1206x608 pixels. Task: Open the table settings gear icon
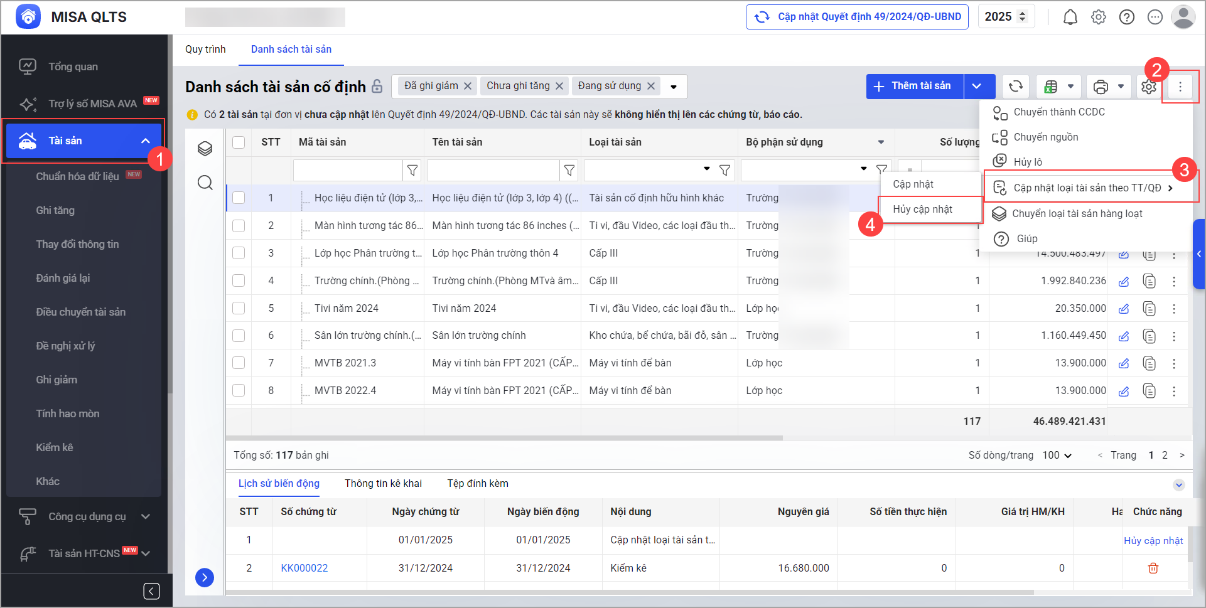(x=1148, y=87)
